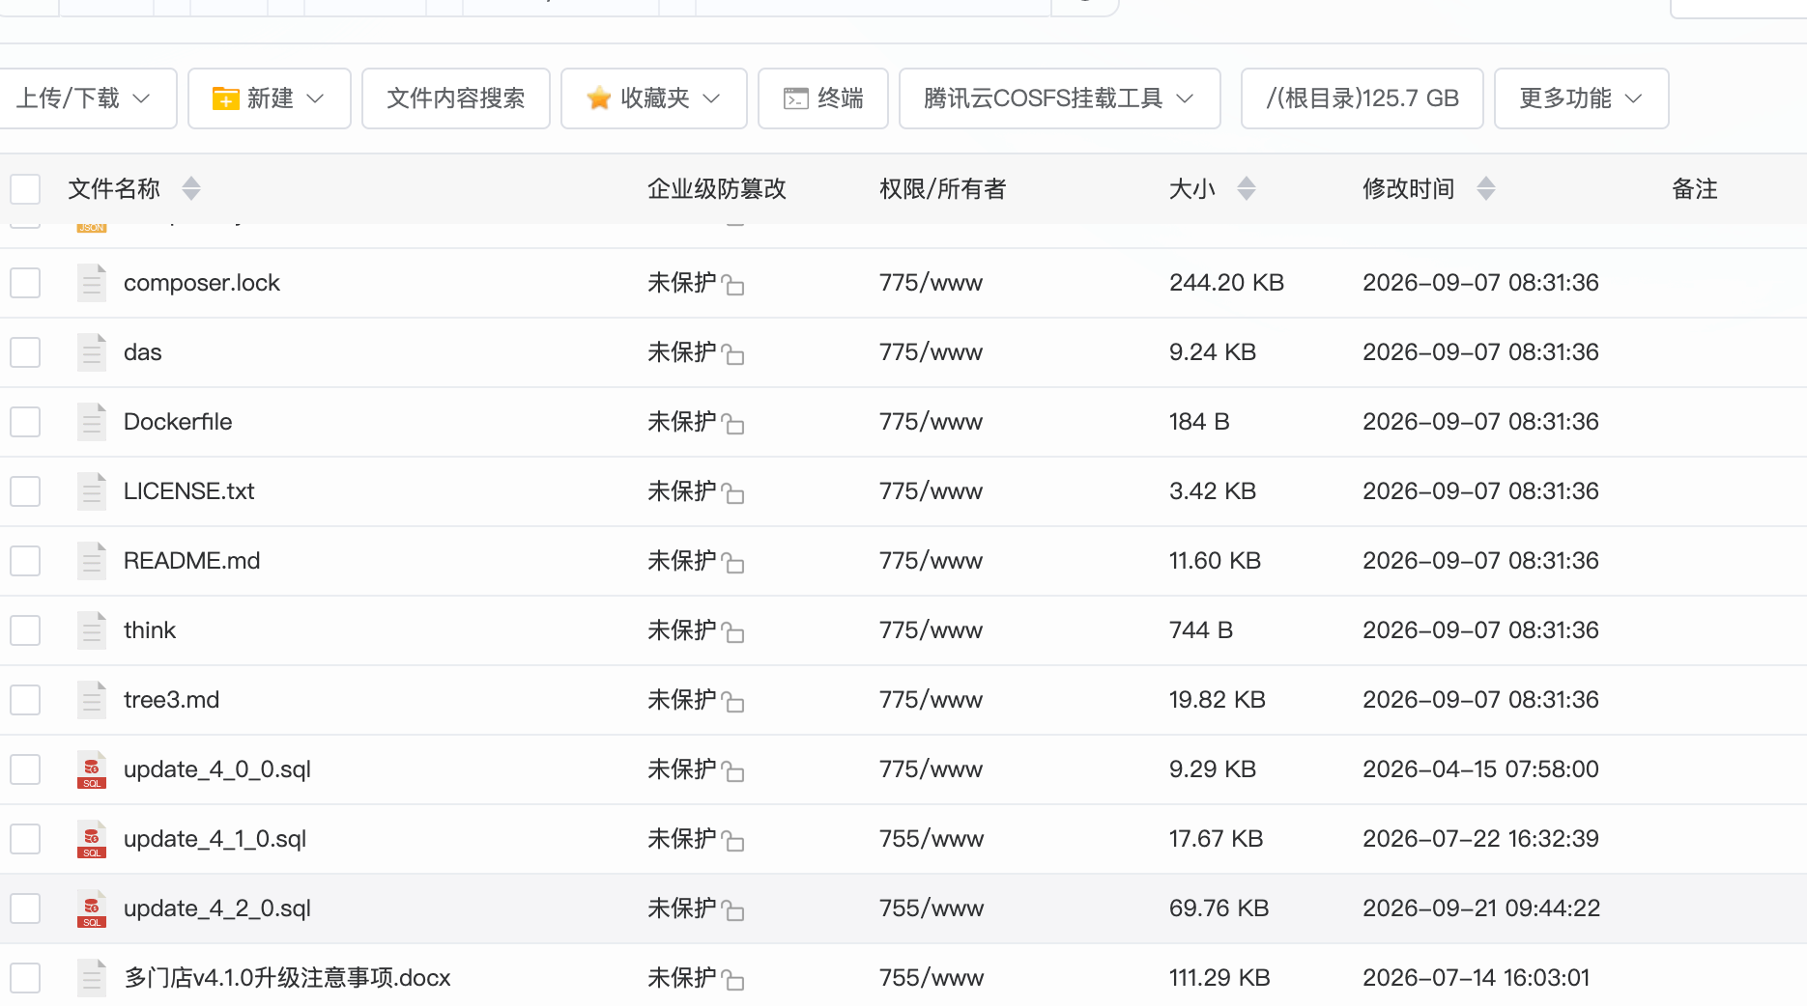Click the lock icon for LICENSE.txt

coord(732,493)
